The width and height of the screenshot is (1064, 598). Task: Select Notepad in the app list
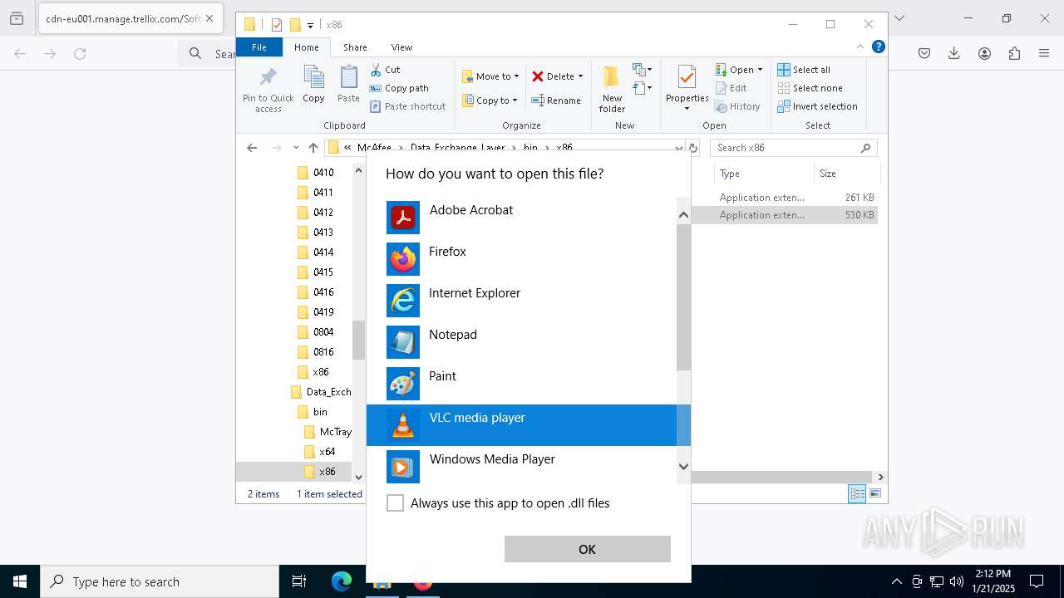point(522,342)
